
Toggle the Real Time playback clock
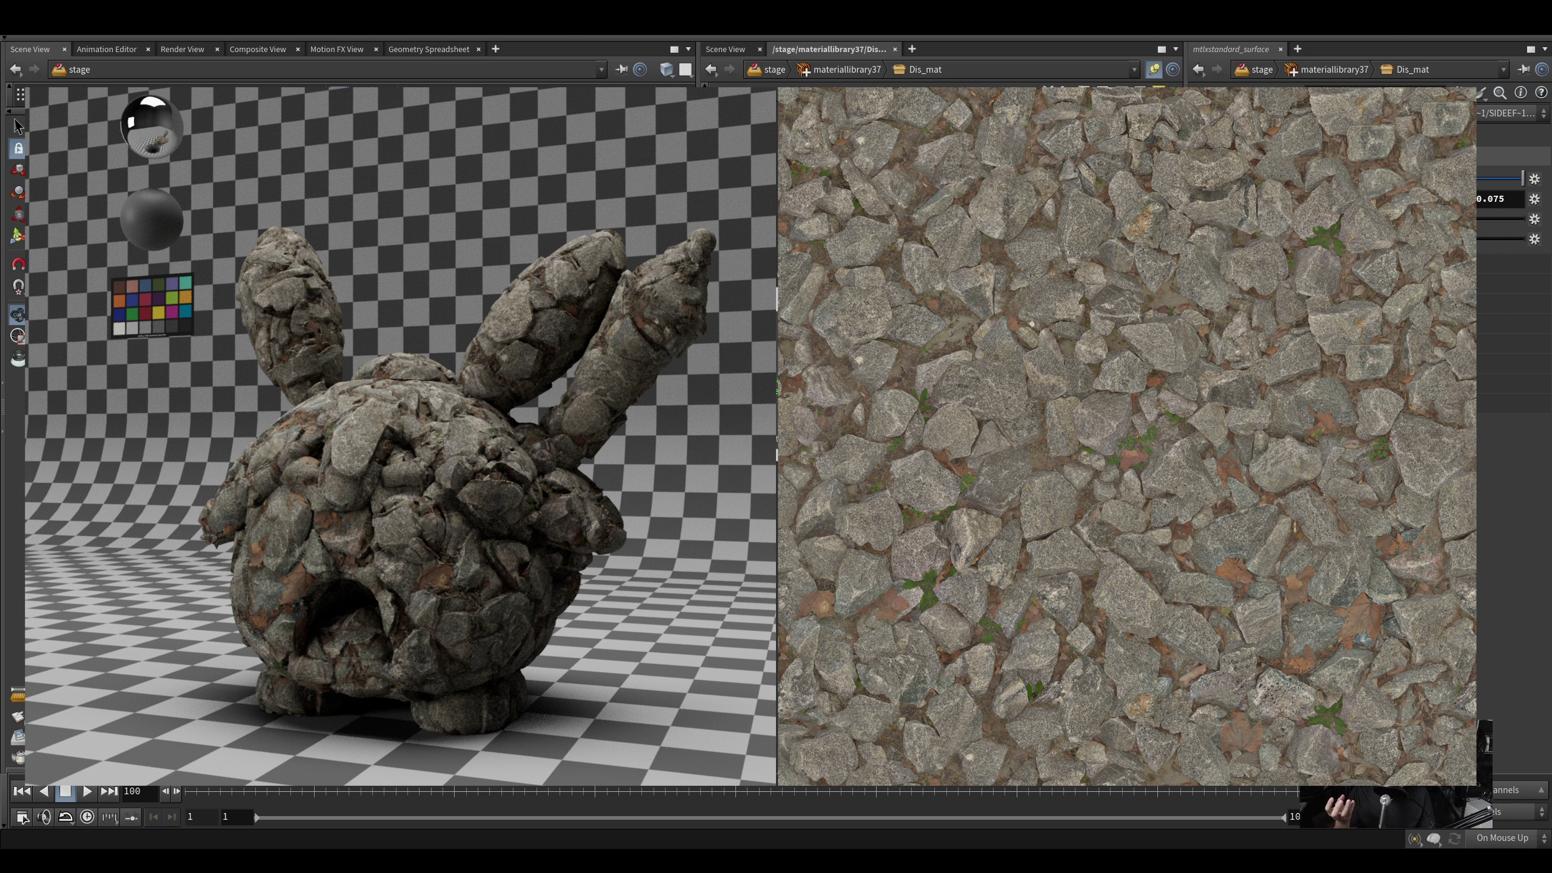[88, 817]
